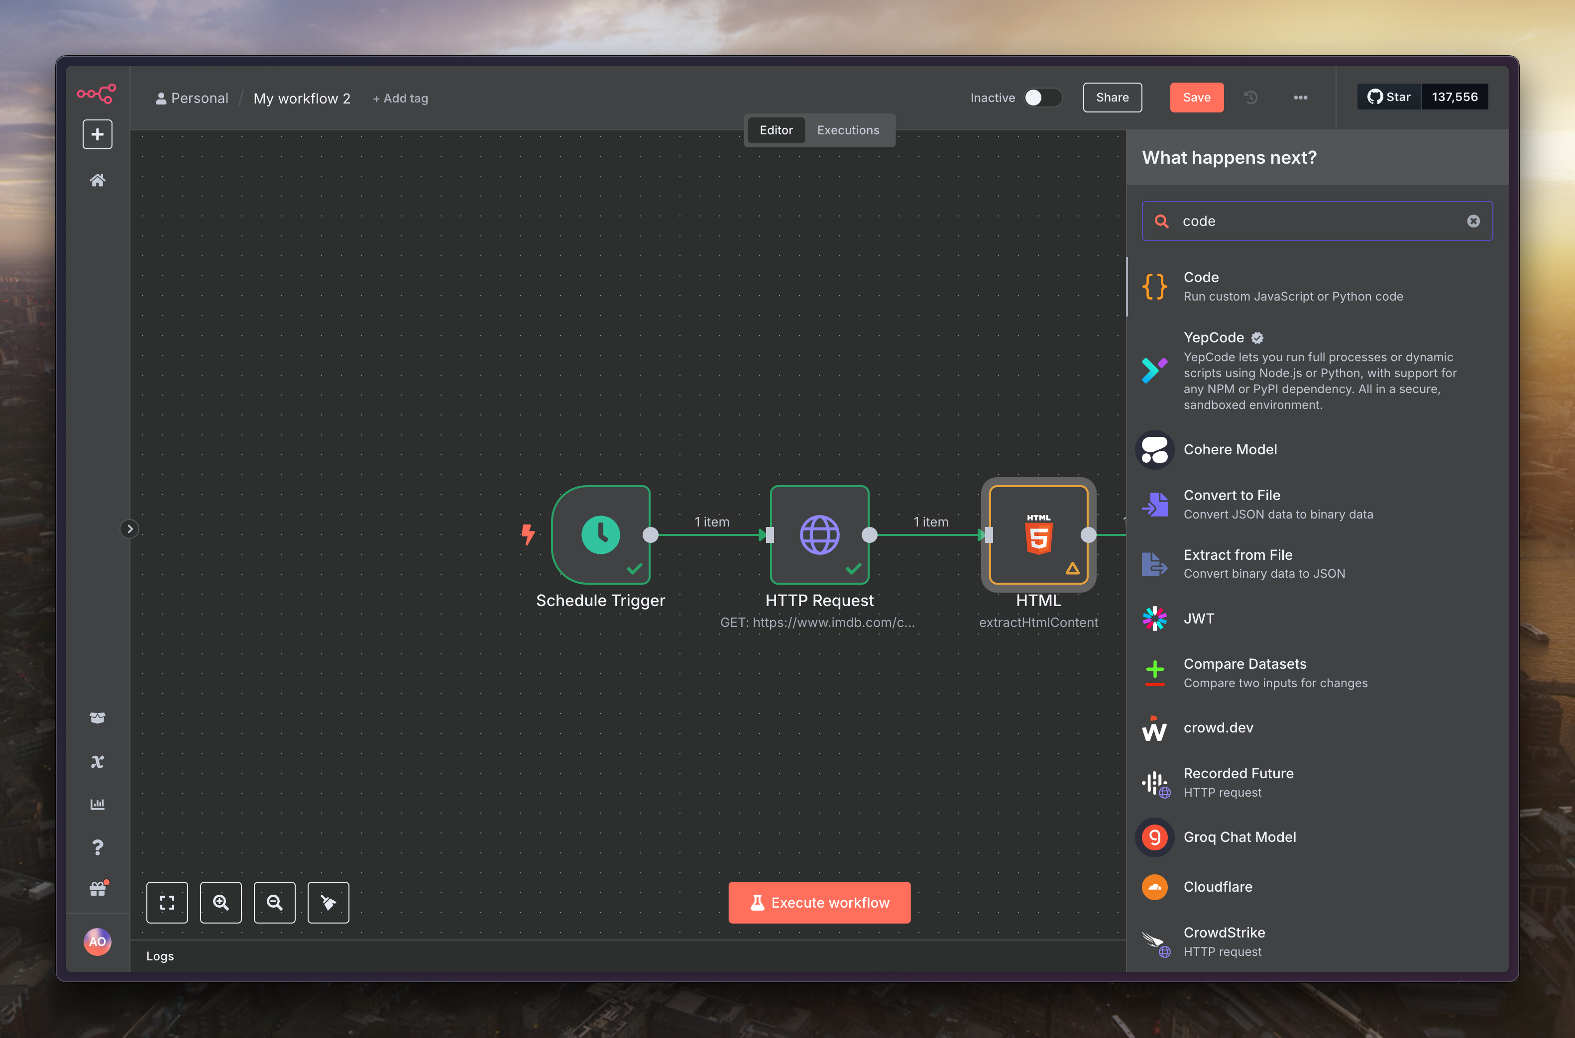
Task: Click the plus add-new sidebar button
Action: tap(98, 134)
